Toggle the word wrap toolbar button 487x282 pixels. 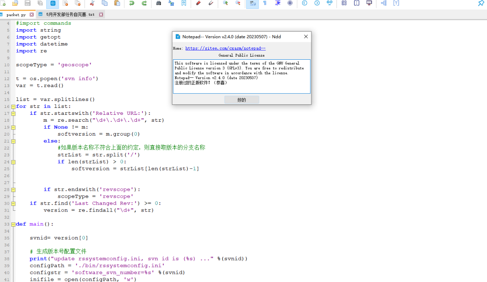coord(252,3)
